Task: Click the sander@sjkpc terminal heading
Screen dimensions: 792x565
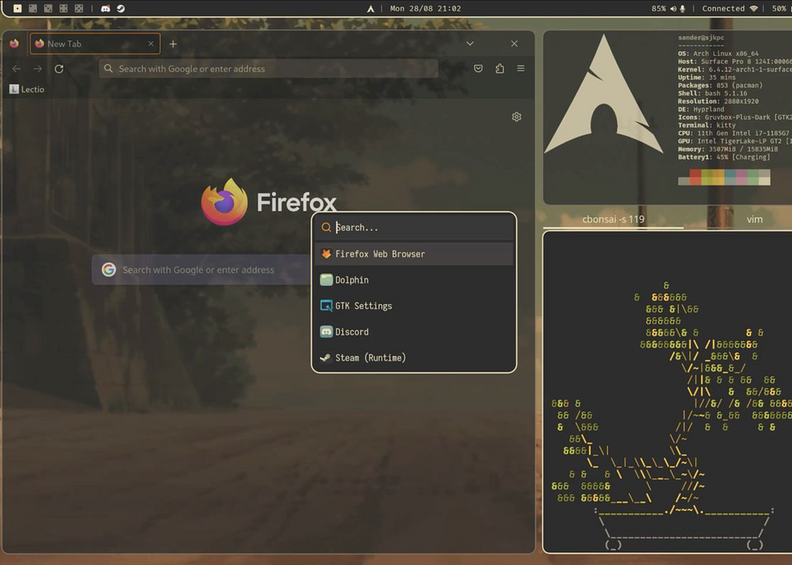Action: coord(701,37)
